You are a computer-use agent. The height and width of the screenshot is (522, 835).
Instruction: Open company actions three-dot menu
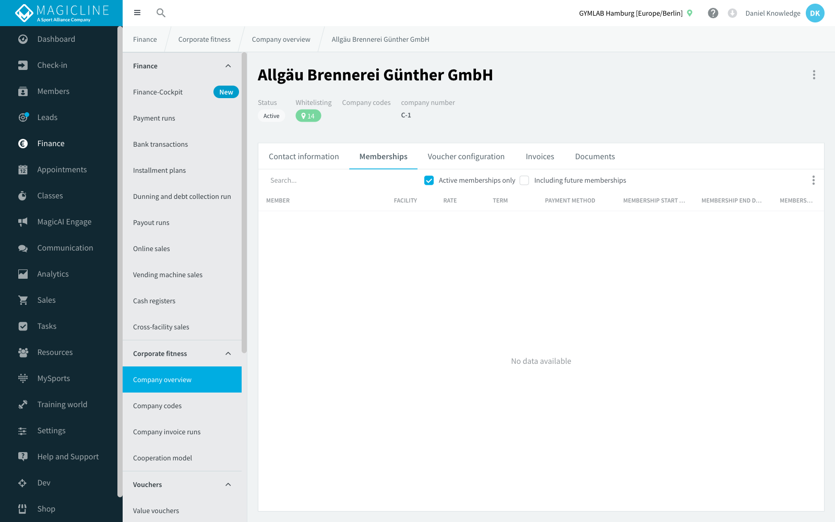click(814, 75)
